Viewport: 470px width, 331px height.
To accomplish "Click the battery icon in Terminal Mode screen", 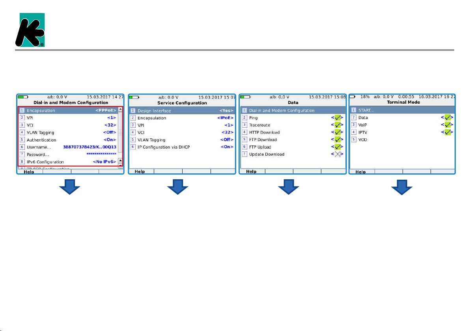I will pos(352,97).
